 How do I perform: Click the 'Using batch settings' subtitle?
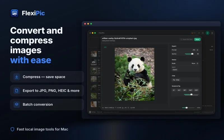tap(109, 41)
